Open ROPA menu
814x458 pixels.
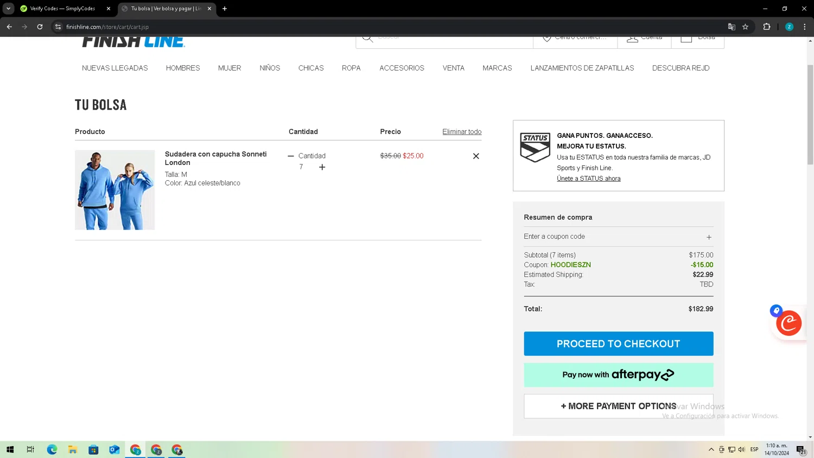[x=351, y=68]
